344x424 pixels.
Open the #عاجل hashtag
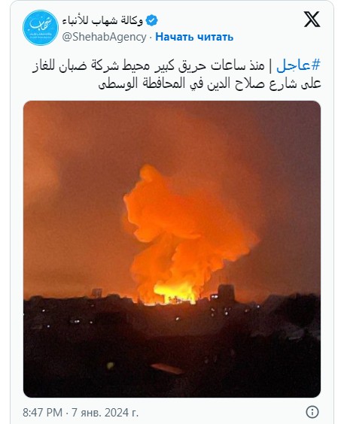pos(298,65)
